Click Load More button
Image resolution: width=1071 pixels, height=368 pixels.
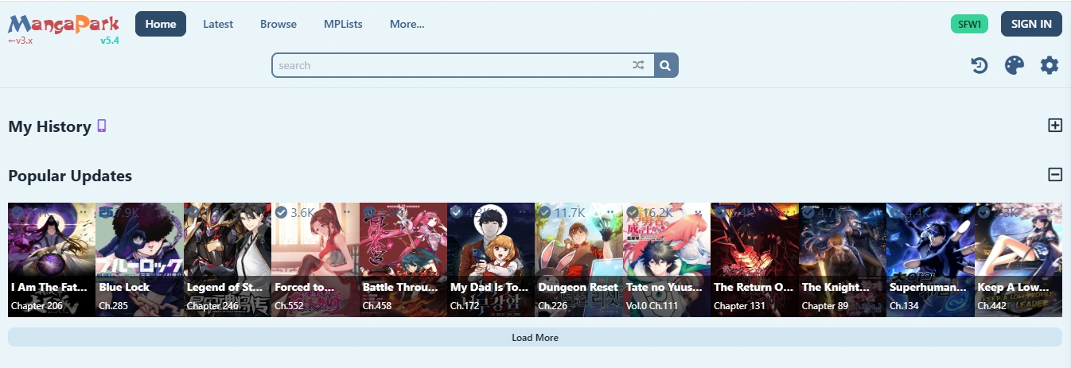[535, 338]
